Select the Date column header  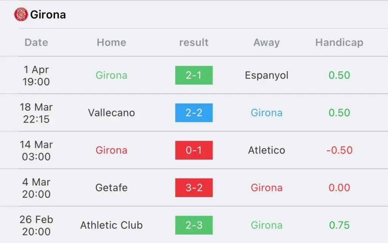36,42
